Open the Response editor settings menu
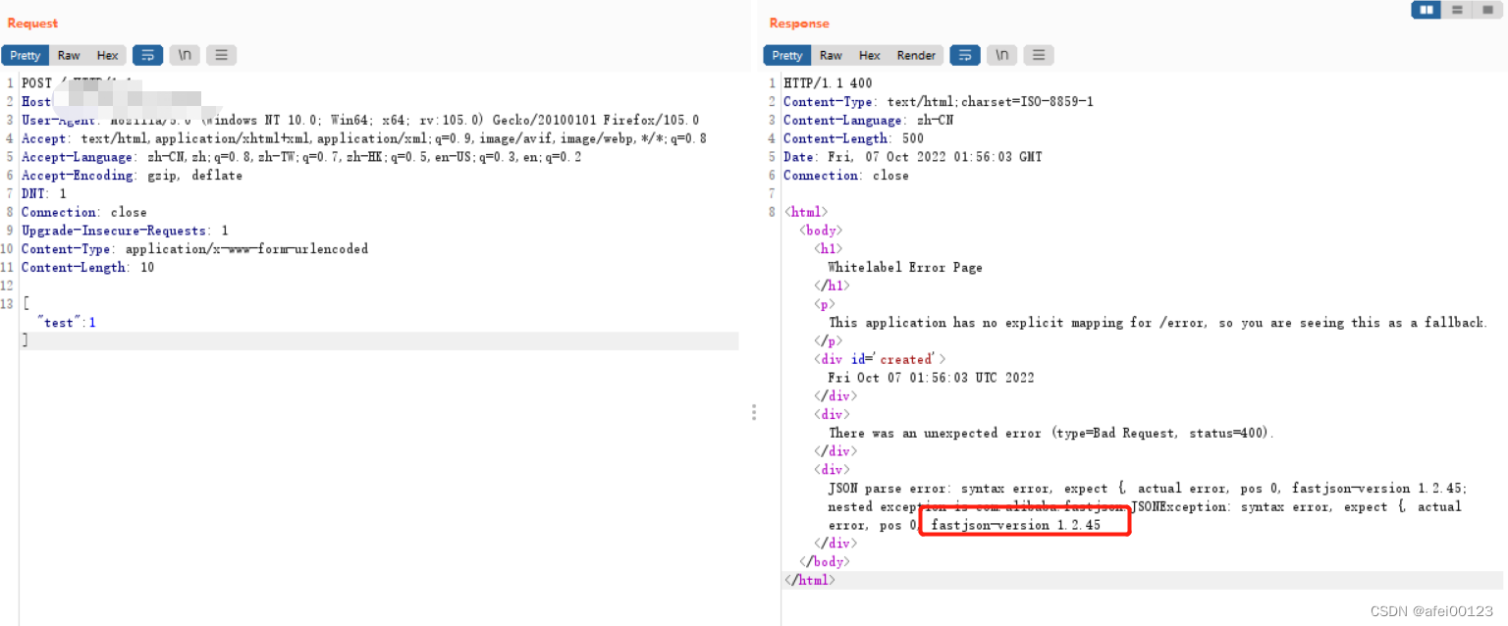The width and height of the screenshot is (1508, 626). point(1039,55)
